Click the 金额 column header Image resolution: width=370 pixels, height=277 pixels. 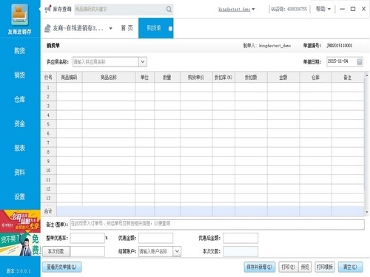pyautogui.click(x=283, y=78)
